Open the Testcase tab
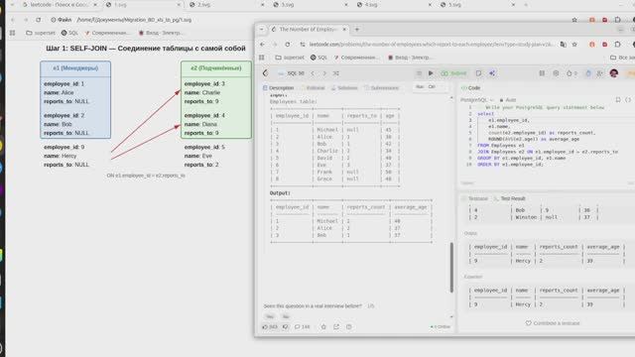635x357 pixels. [475, 198]
